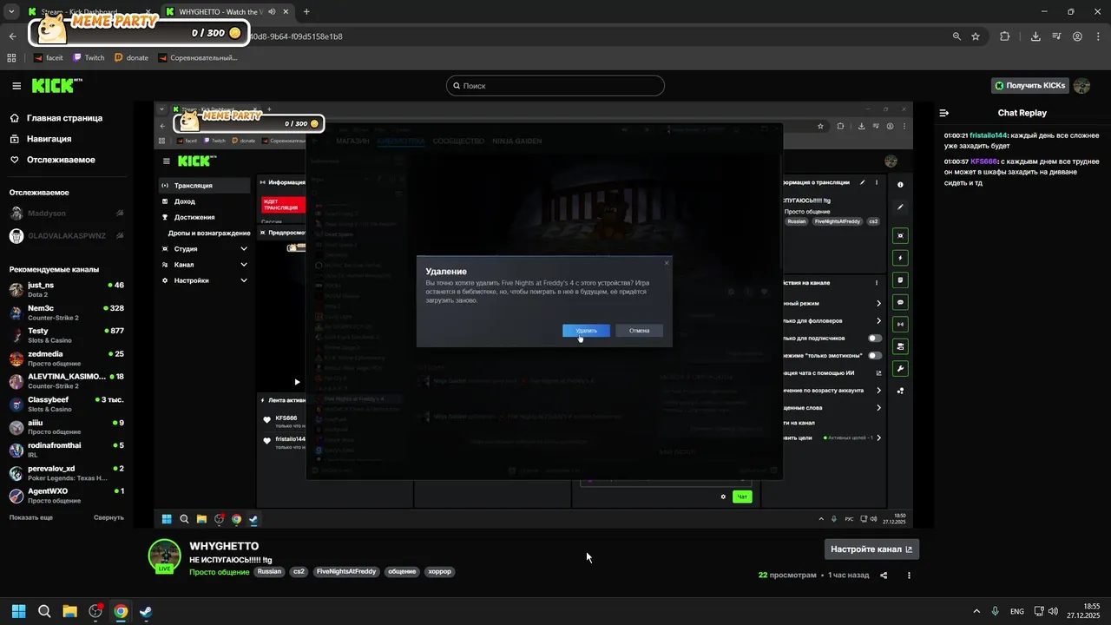The image size is (1111, 625).
Task: Open AgentWXO recommended channel
Action: tap(66, 496)
